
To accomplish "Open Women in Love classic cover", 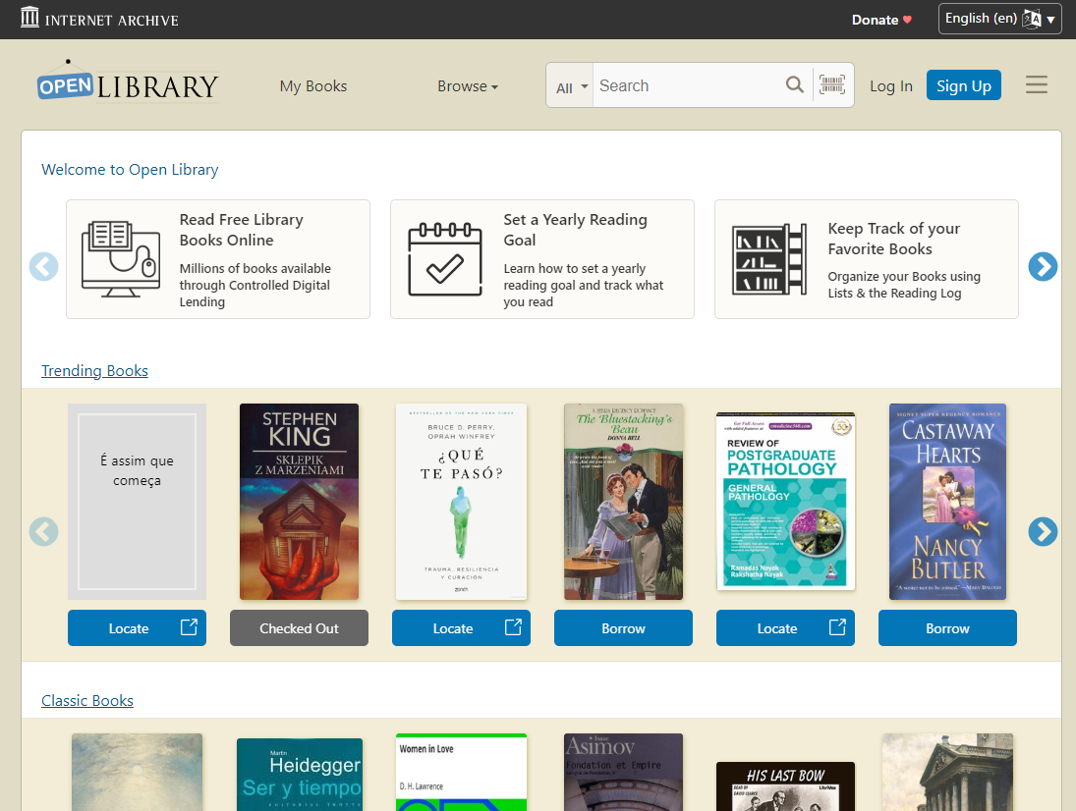I will (461, 773).
